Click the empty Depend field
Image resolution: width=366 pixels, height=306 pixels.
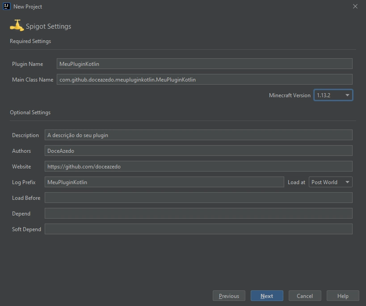point(198,213)
